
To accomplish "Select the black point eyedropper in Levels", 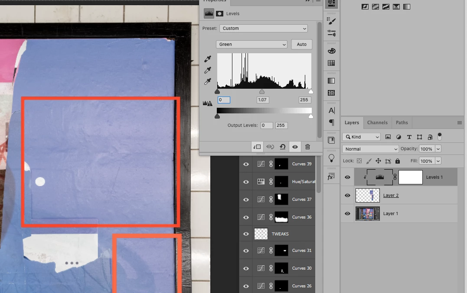I will [x=208, y=59].
